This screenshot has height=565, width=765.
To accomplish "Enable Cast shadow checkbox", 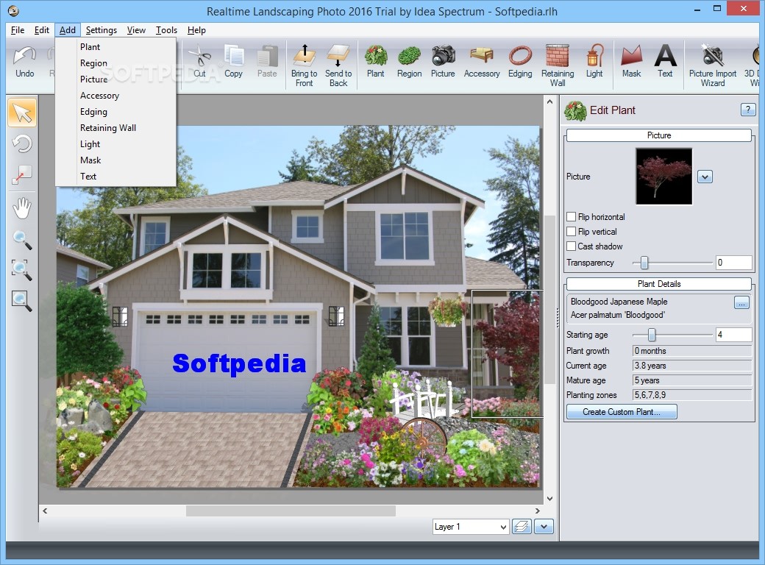I will click(x=571, y=246).
